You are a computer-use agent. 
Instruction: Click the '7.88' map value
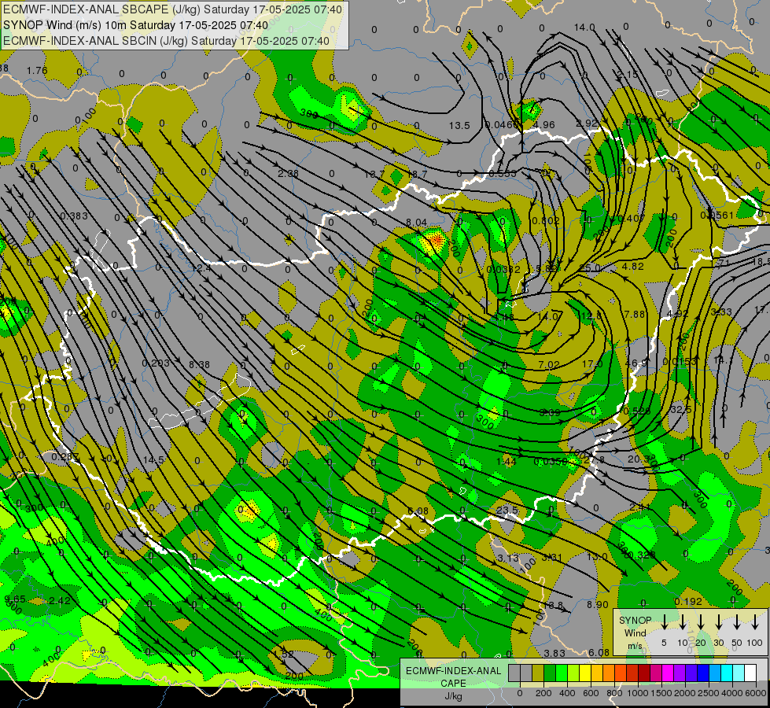click(635, 314)
